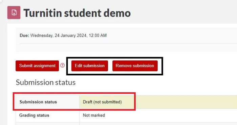Click the pink assignment upload icon
This screenshot has width=237, height=125.
point(14,12)
